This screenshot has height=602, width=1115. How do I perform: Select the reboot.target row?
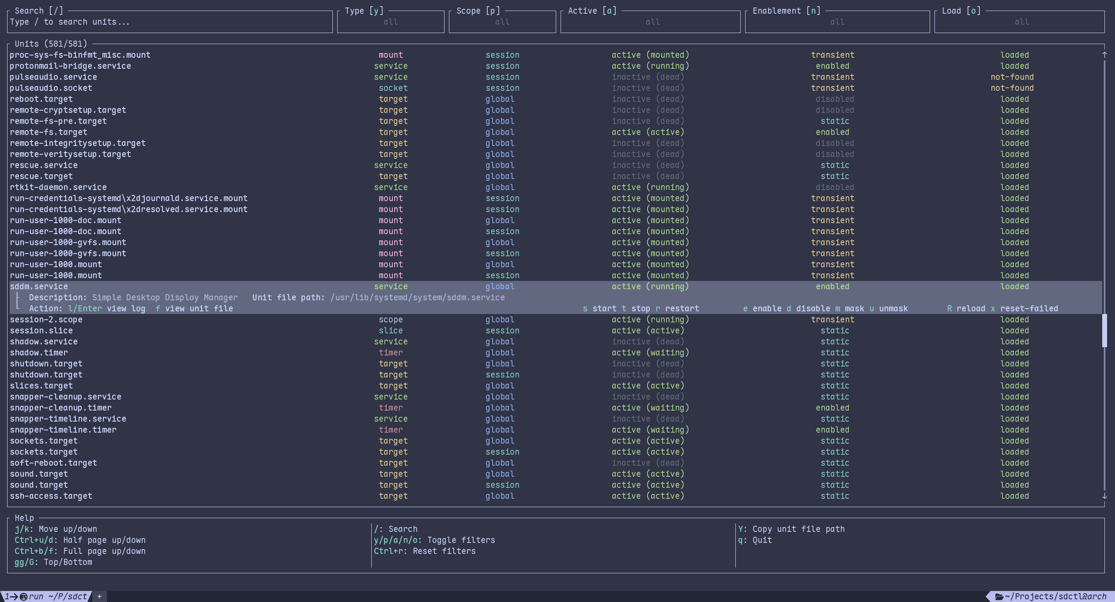(x=556, y=99)
